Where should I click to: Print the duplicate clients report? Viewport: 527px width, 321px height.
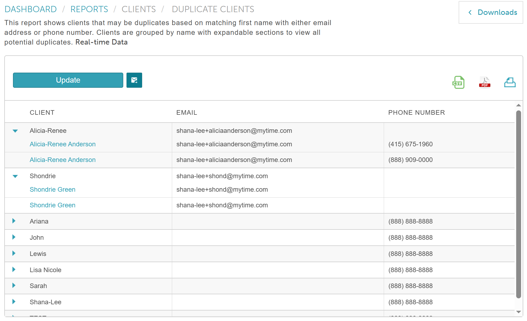[x=510, y=82]
